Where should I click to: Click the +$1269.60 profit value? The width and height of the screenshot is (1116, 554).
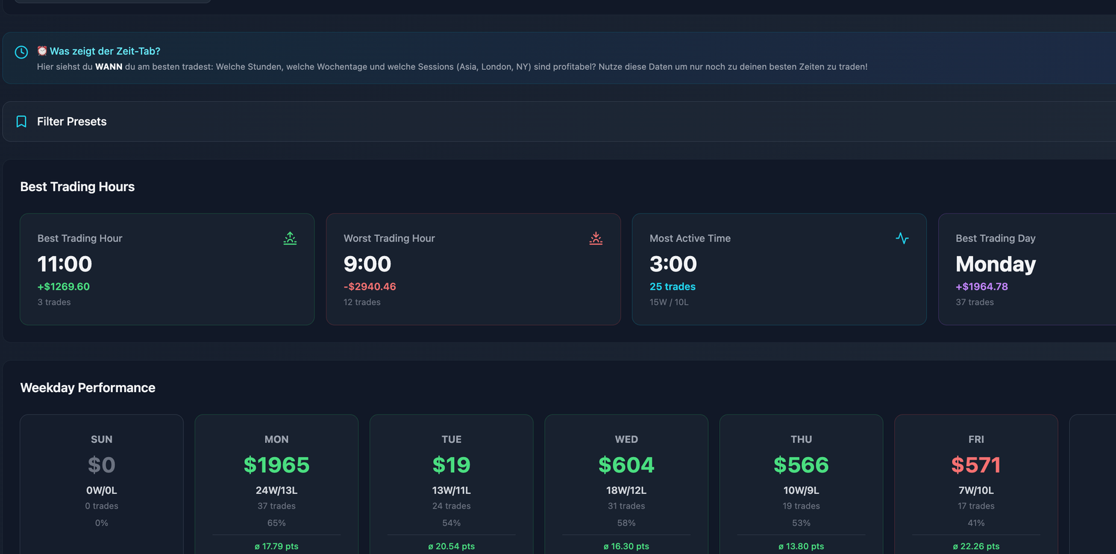(63, 287)
